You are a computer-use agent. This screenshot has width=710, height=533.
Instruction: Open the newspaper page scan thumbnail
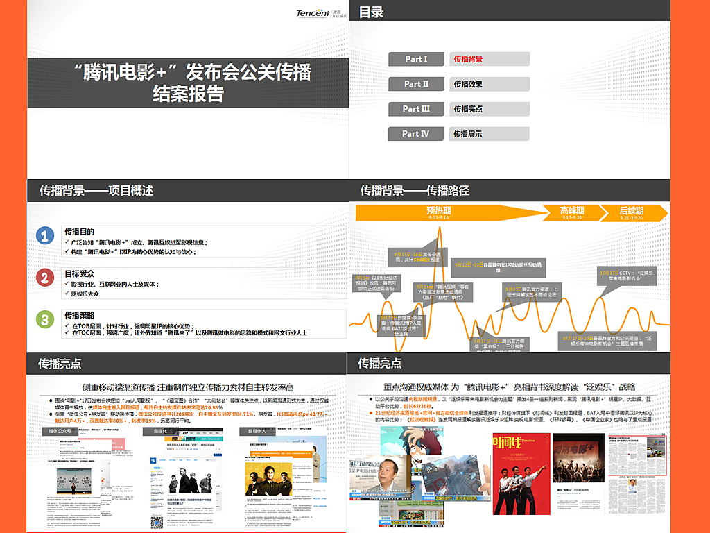point(637,474)
